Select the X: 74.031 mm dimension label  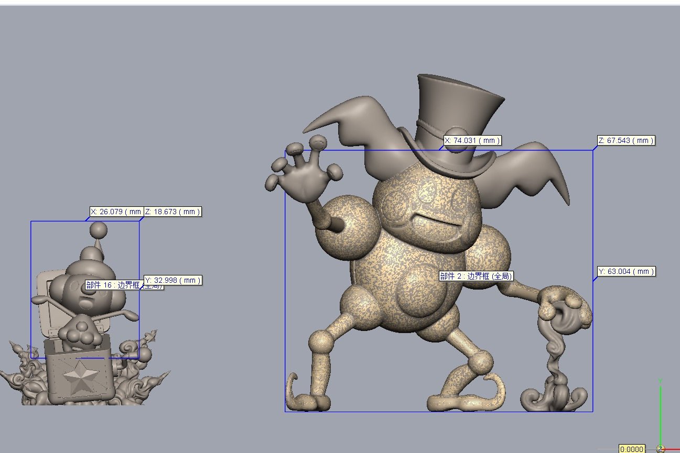[472, 140]
